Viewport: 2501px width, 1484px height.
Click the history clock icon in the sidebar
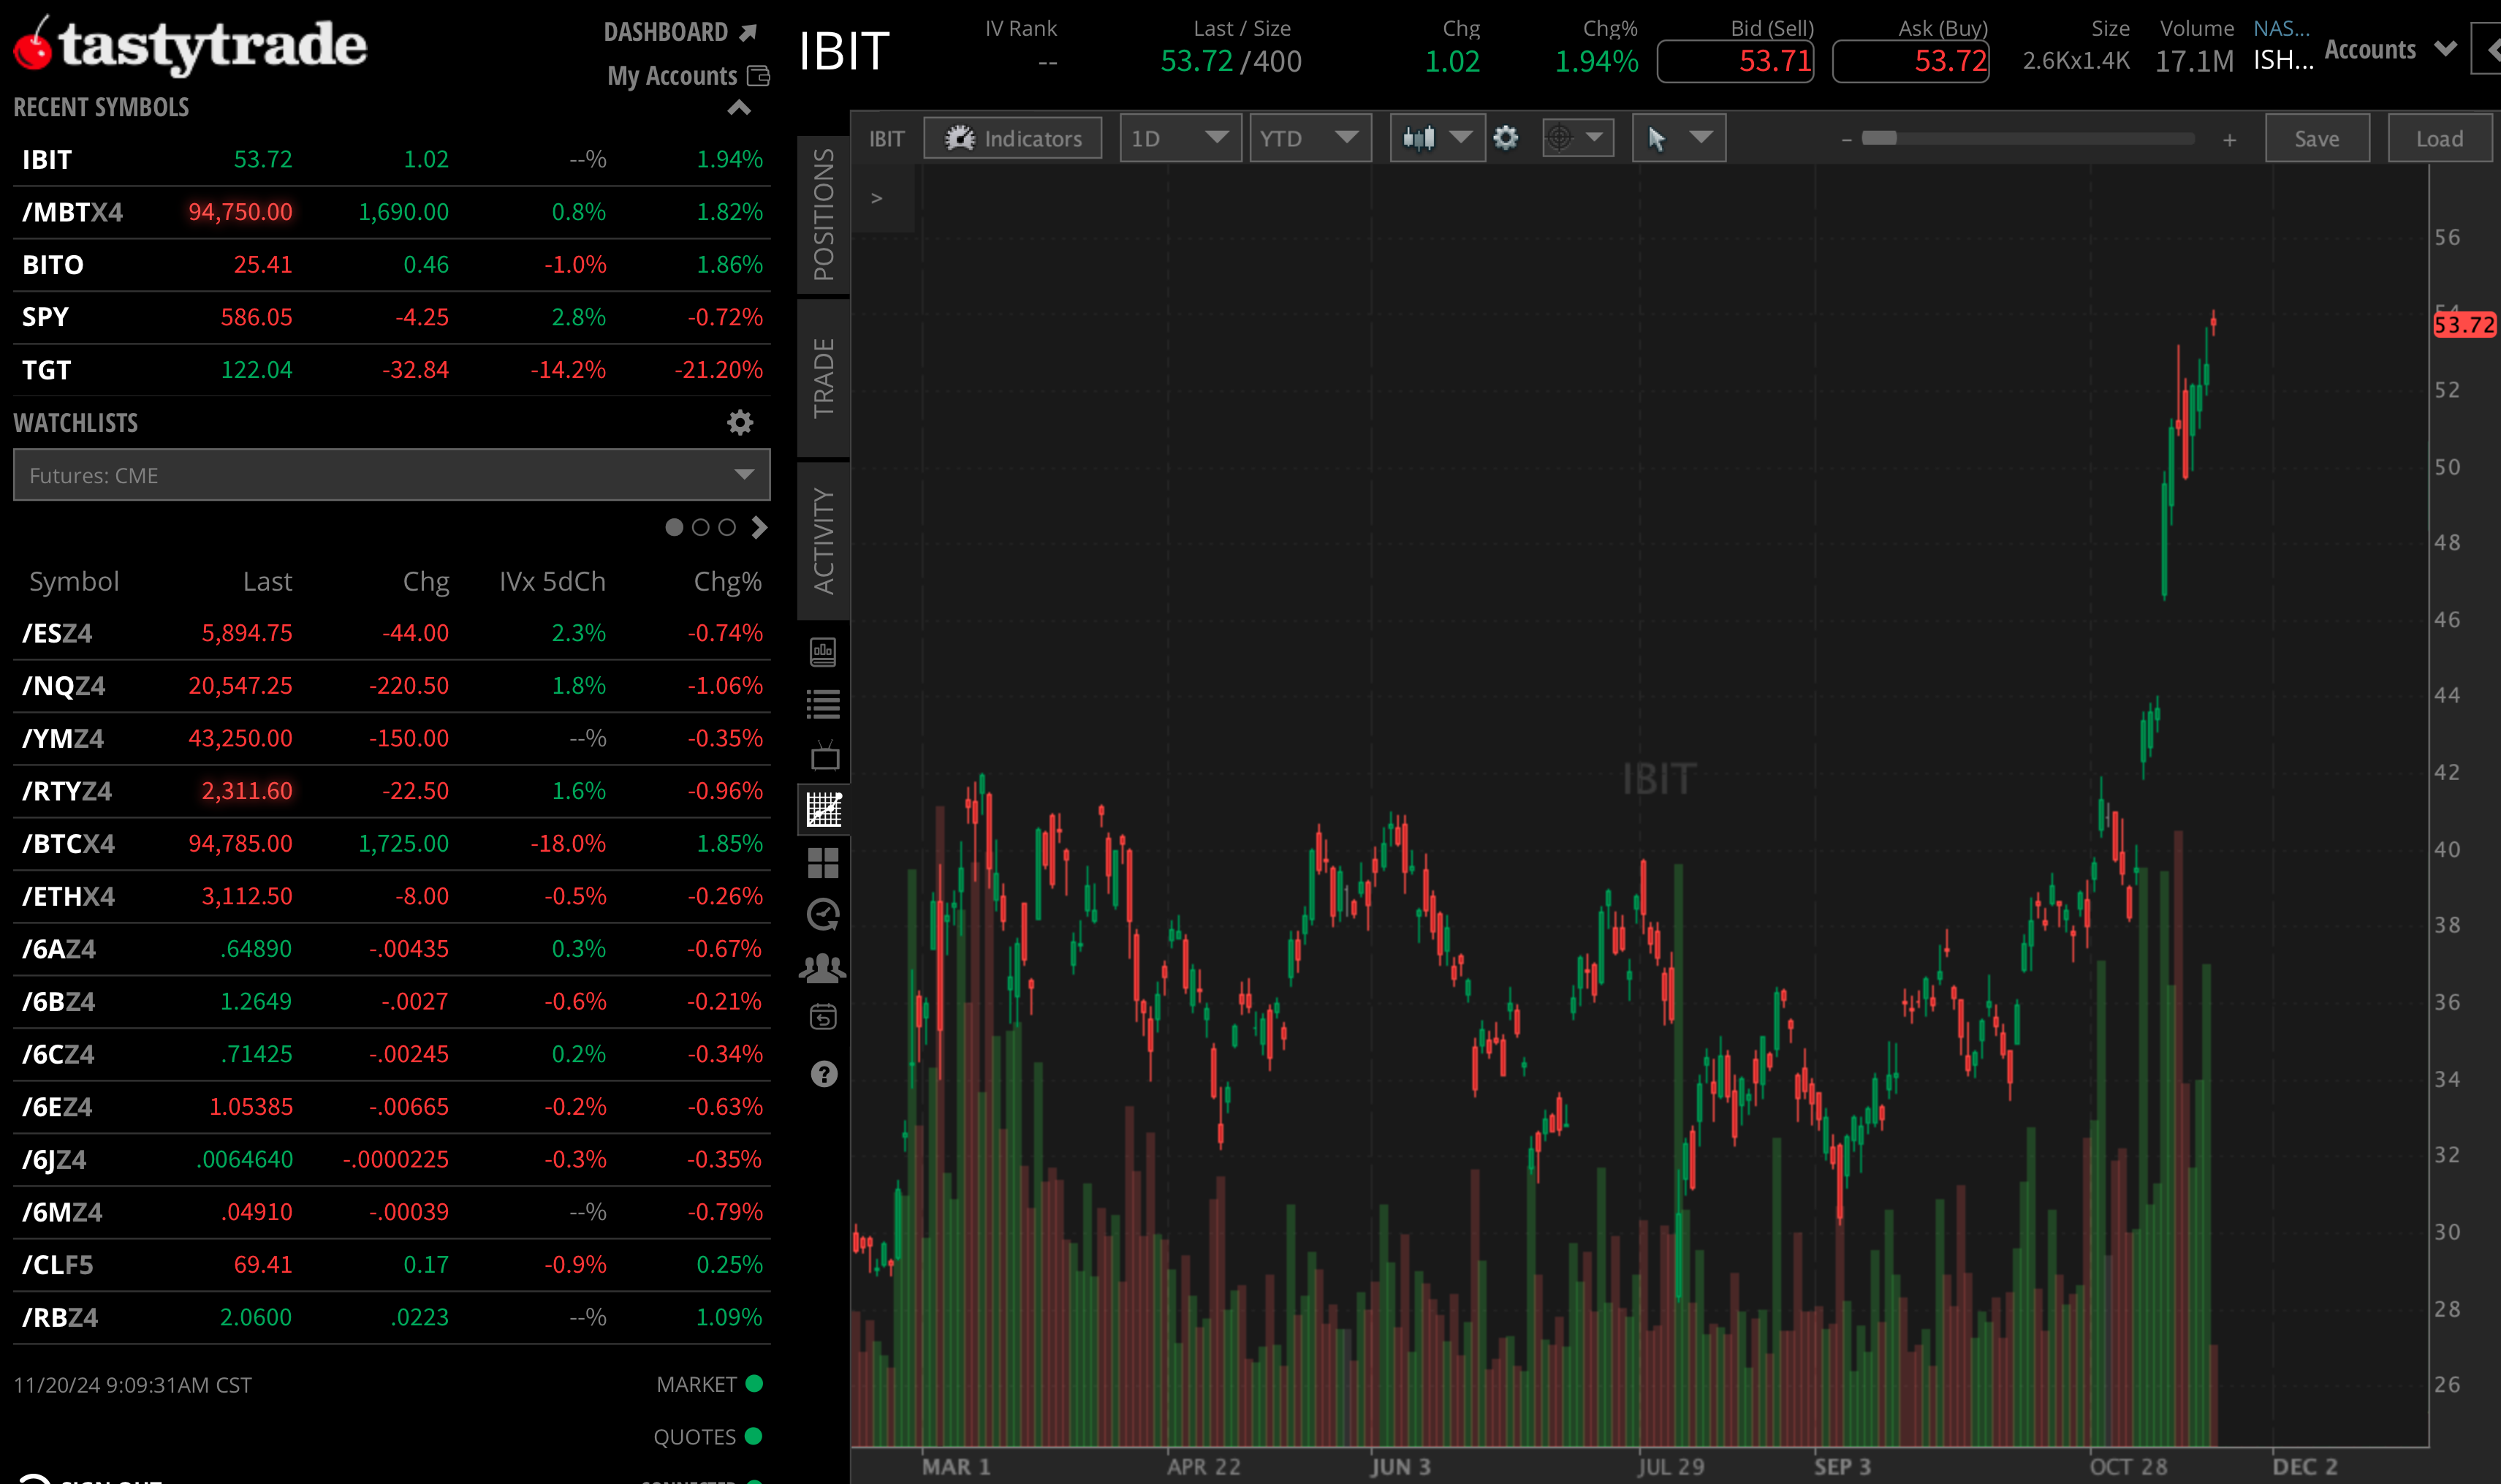823,913
